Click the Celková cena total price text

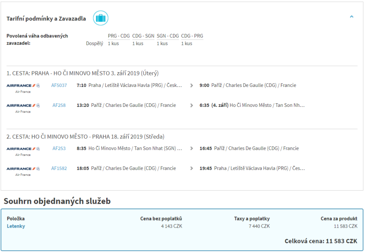(x=321, y=241)
